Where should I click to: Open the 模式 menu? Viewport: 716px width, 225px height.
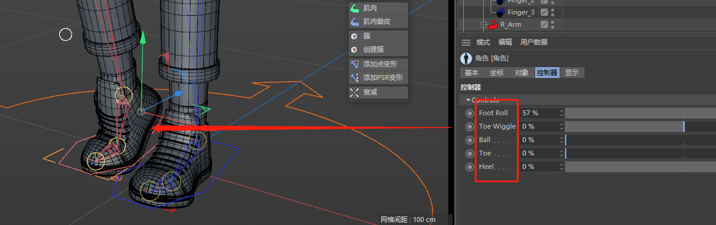click(483, 42)
